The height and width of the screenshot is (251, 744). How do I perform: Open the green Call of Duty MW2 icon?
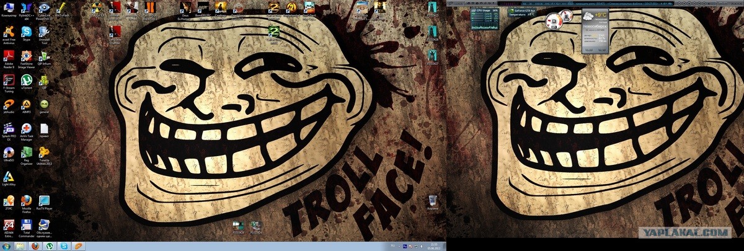pos(275,33)
